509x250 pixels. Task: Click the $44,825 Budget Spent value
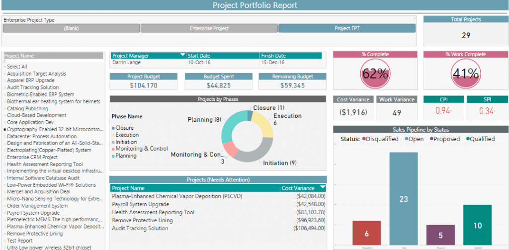tap(219, 85)
